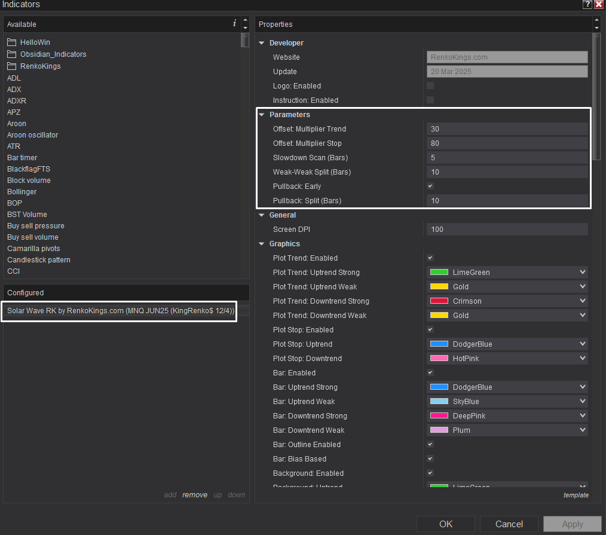The height and width of the screenshot is (535, 606).
Task: Collapse the Graphics section
Action: click(x=262, y=244)
